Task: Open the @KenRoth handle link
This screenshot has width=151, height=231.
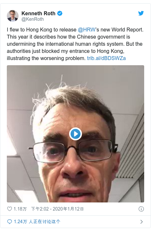Action: (x=32, y=19)
